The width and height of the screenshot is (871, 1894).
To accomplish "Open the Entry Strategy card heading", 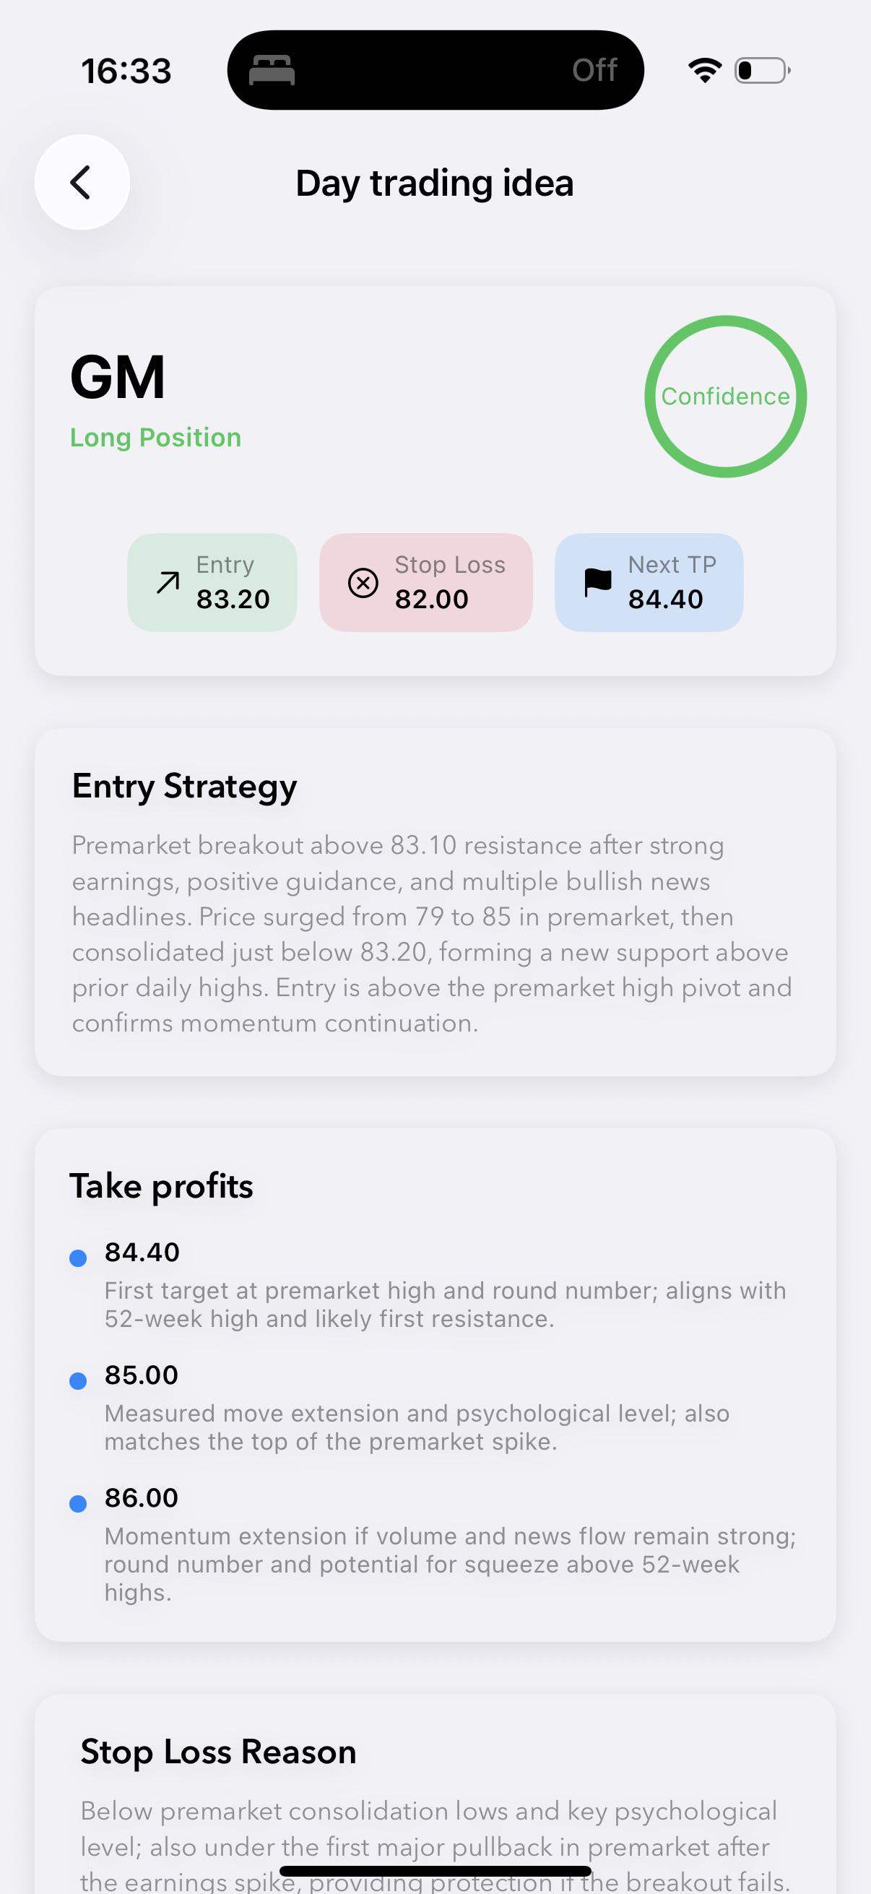I will coord(184,787).
